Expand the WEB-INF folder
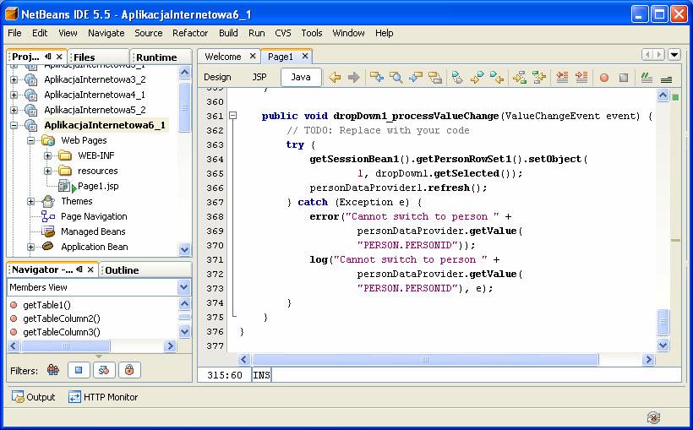Screen dimensions: 693x430 point(47,155)
